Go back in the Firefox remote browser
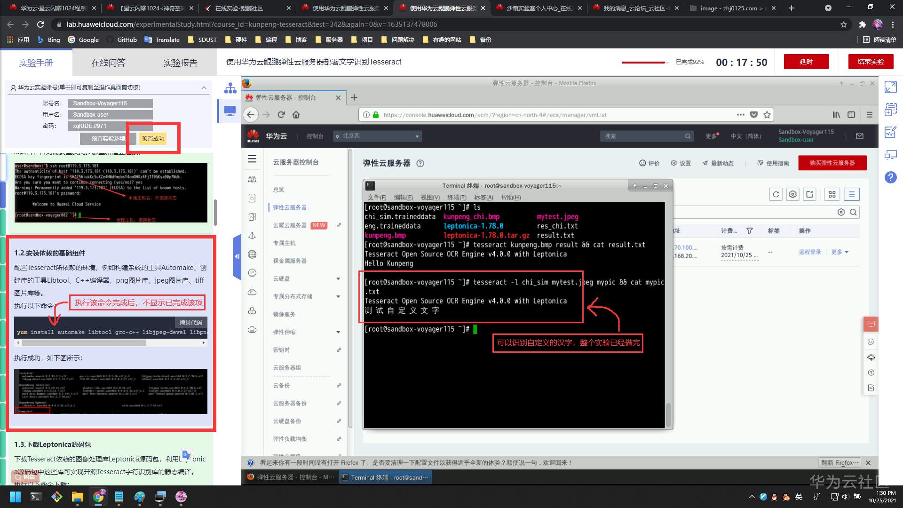Screen dimensions: 903x508 [251, 114]
